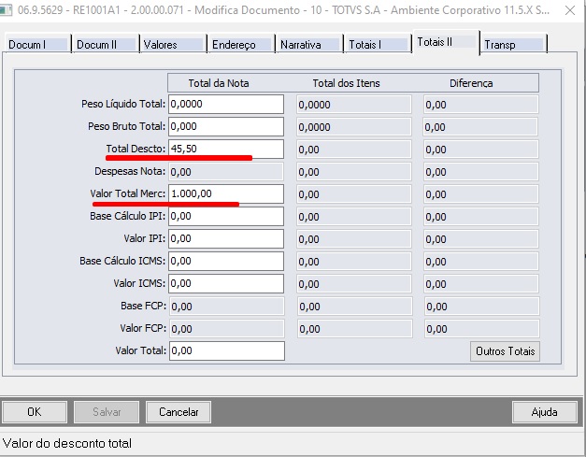Select the Valores tab
The width and height of the screenshot is (586, 457).
click(x=173, y=45)
